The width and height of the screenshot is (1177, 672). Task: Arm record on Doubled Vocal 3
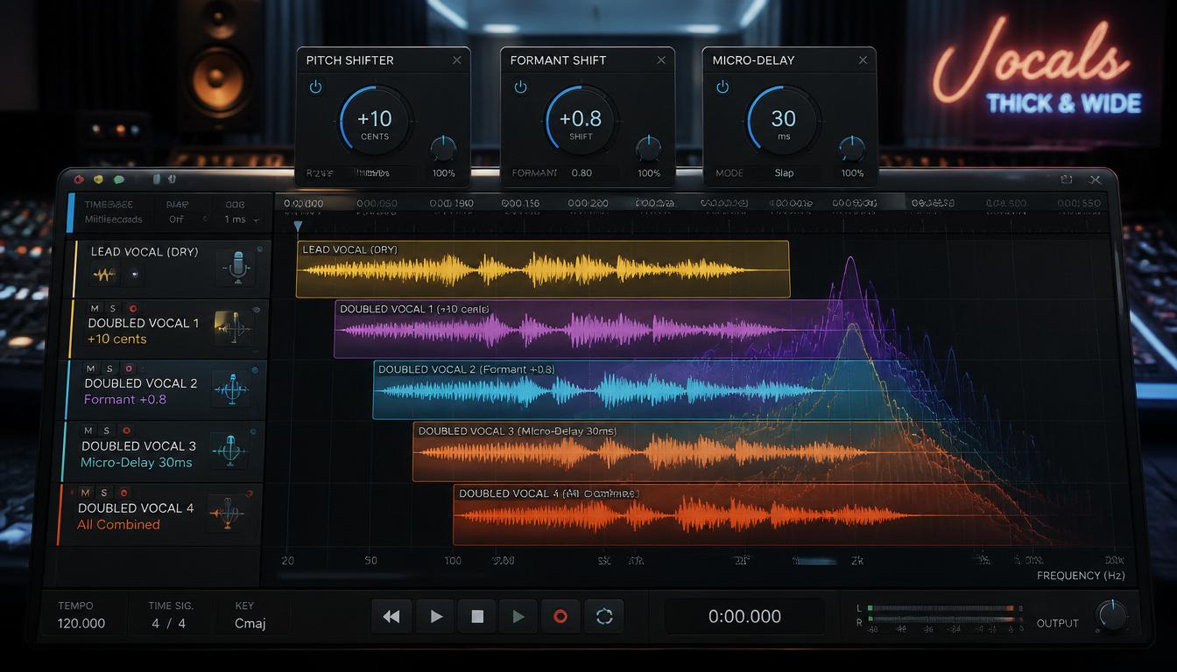pos(126,430)
